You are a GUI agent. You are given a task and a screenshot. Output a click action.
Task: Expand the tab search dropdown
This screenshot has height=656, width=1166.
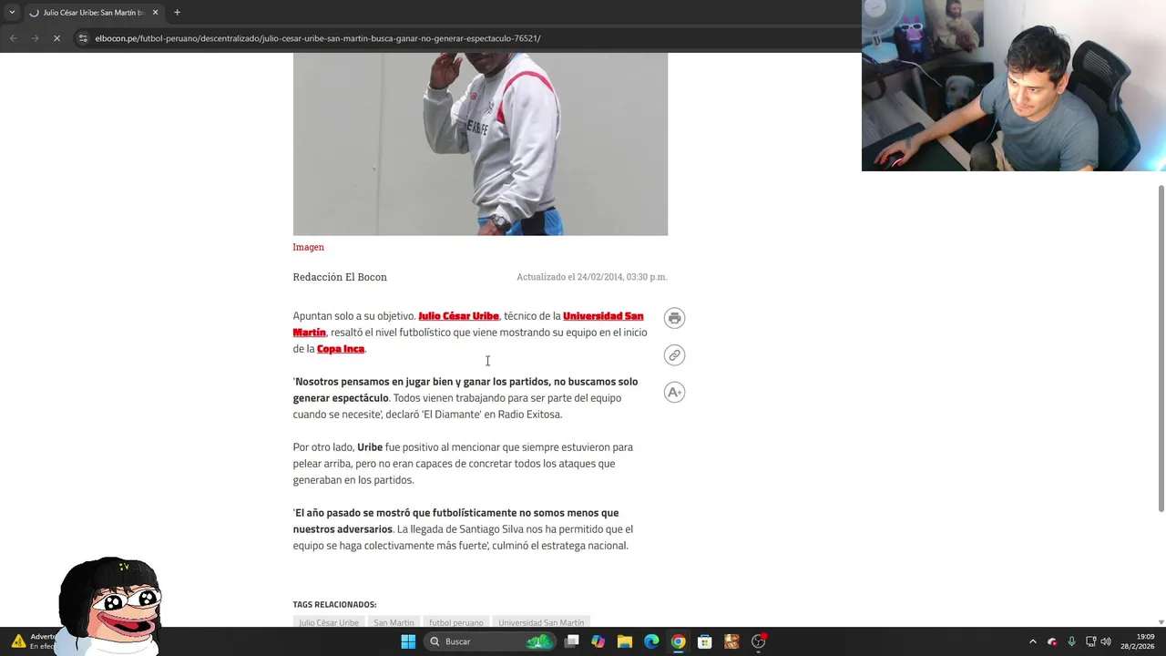click(11, 13)
